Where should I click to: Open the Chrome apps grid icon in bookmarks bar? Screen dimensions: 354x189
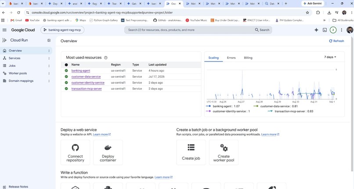(x=3, y=20)
